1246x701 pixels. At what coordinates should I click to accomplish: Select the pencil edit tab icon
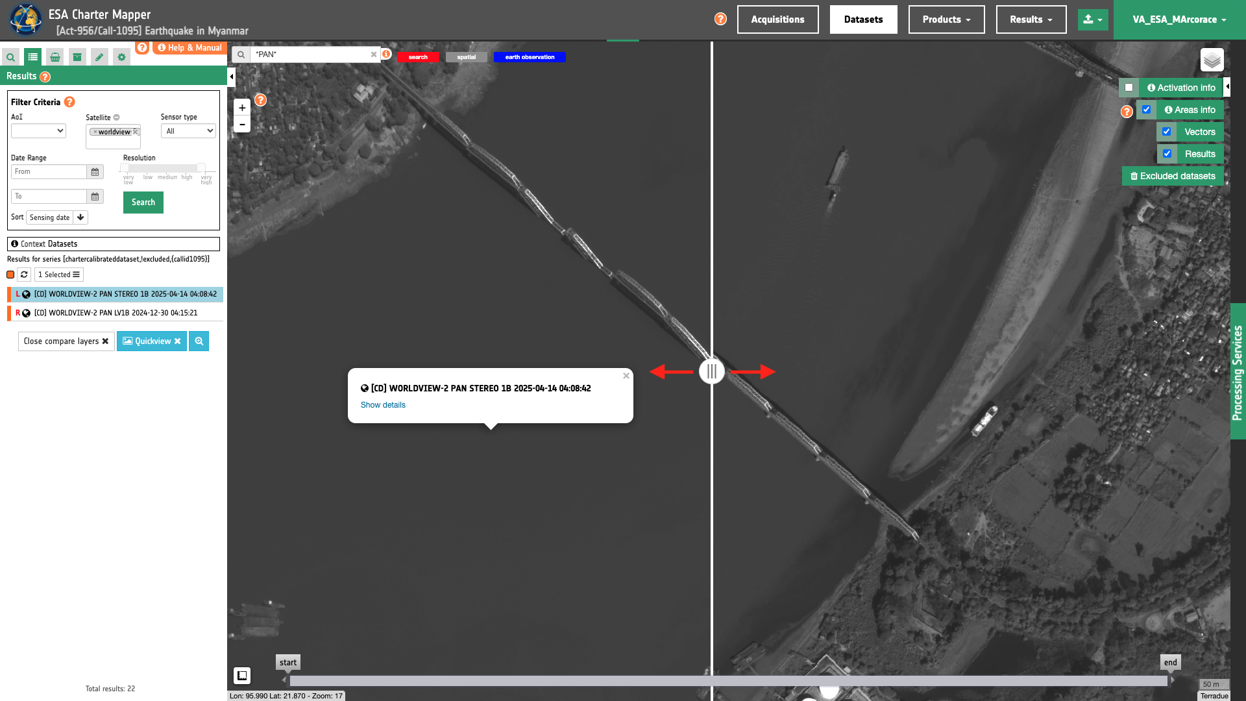tap(99, 57)
